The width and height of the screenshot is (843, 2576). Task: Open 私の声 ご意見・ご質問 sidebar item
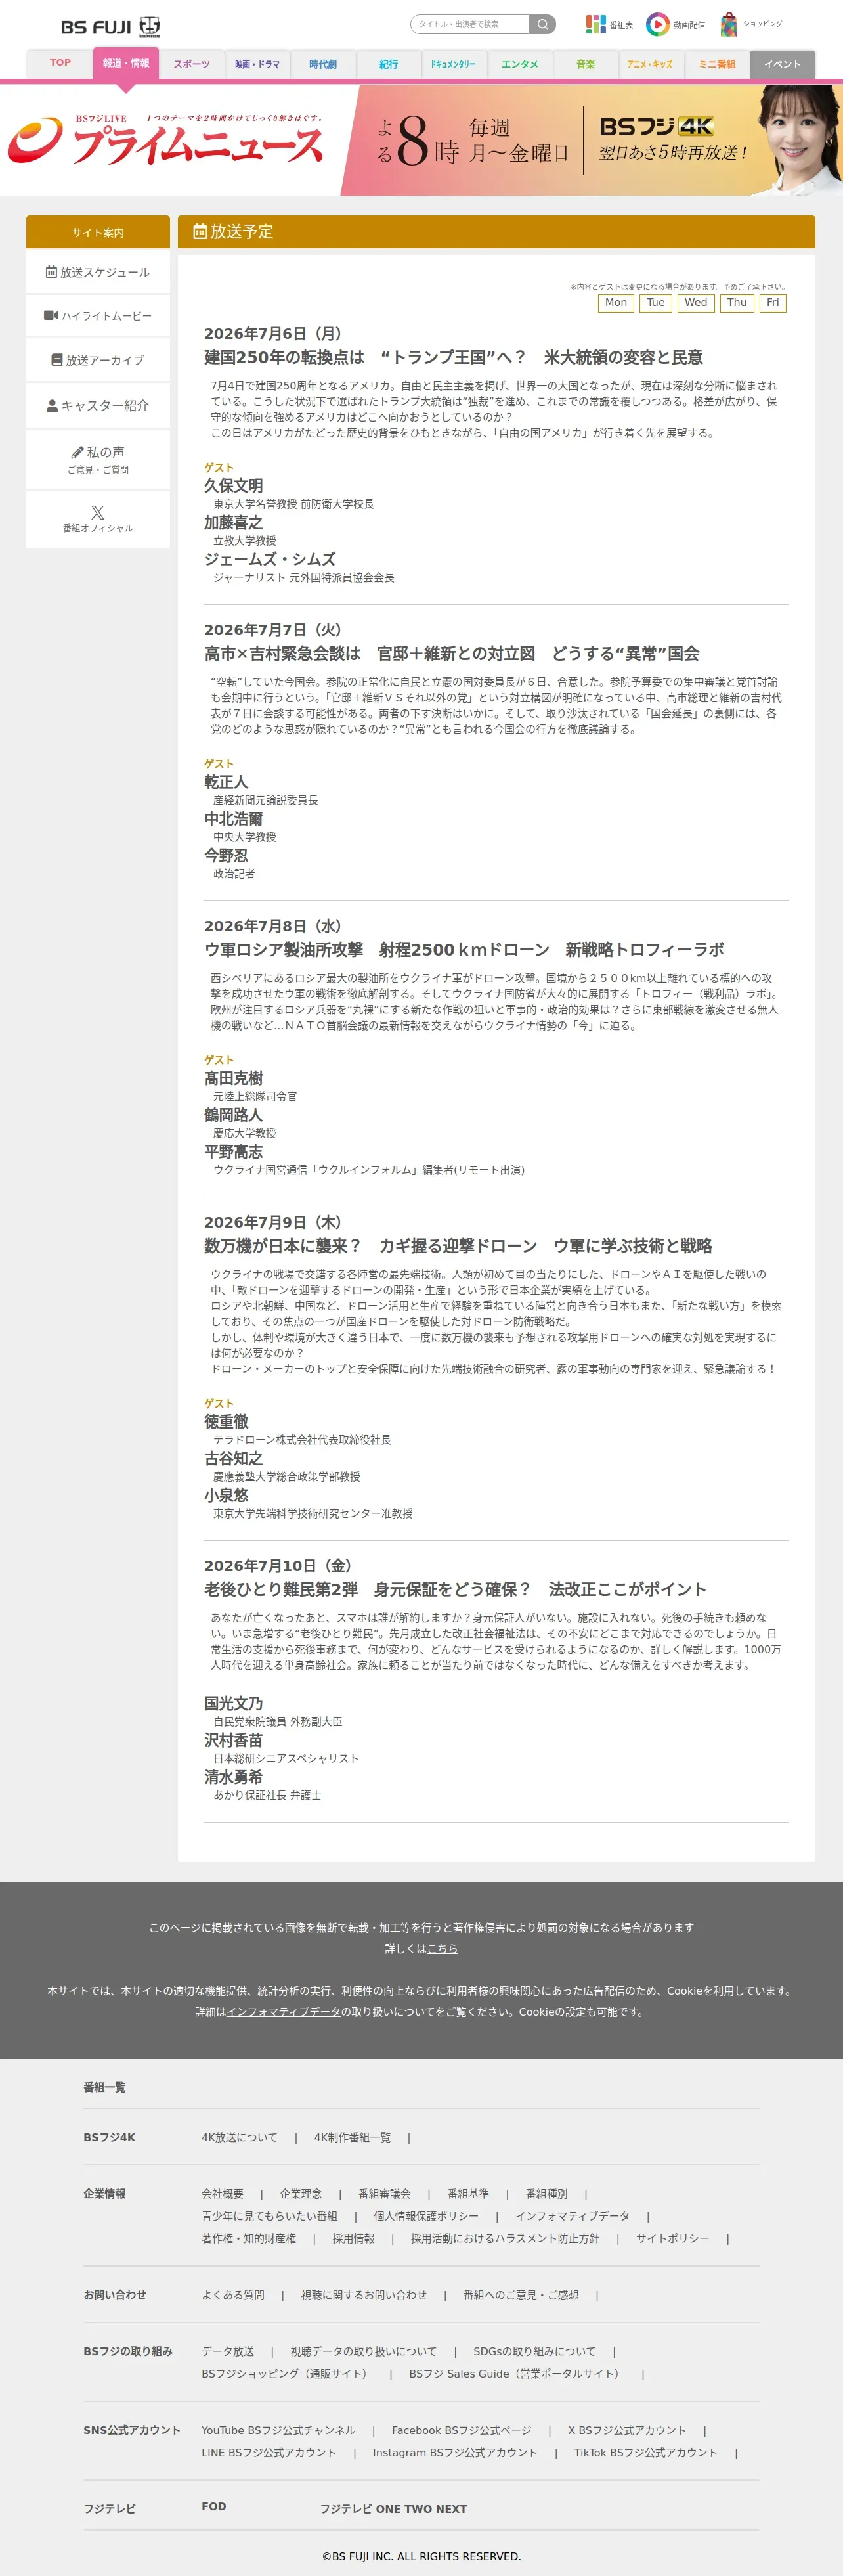pos(98,460)
